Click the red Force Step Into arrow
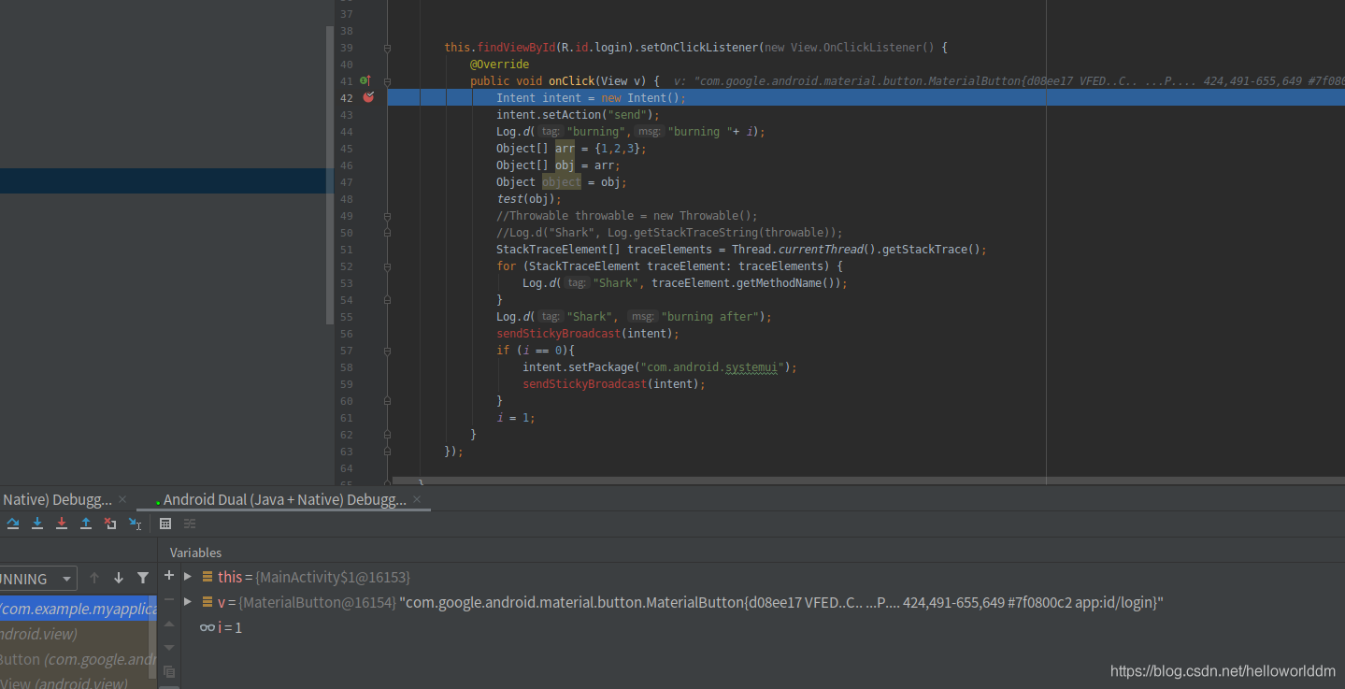The height and width of the screenshot is (689, 1345). (x=62, y=524)
